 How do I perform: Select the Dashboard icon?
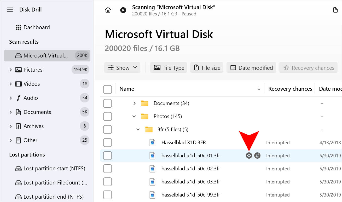pos(19,27)
